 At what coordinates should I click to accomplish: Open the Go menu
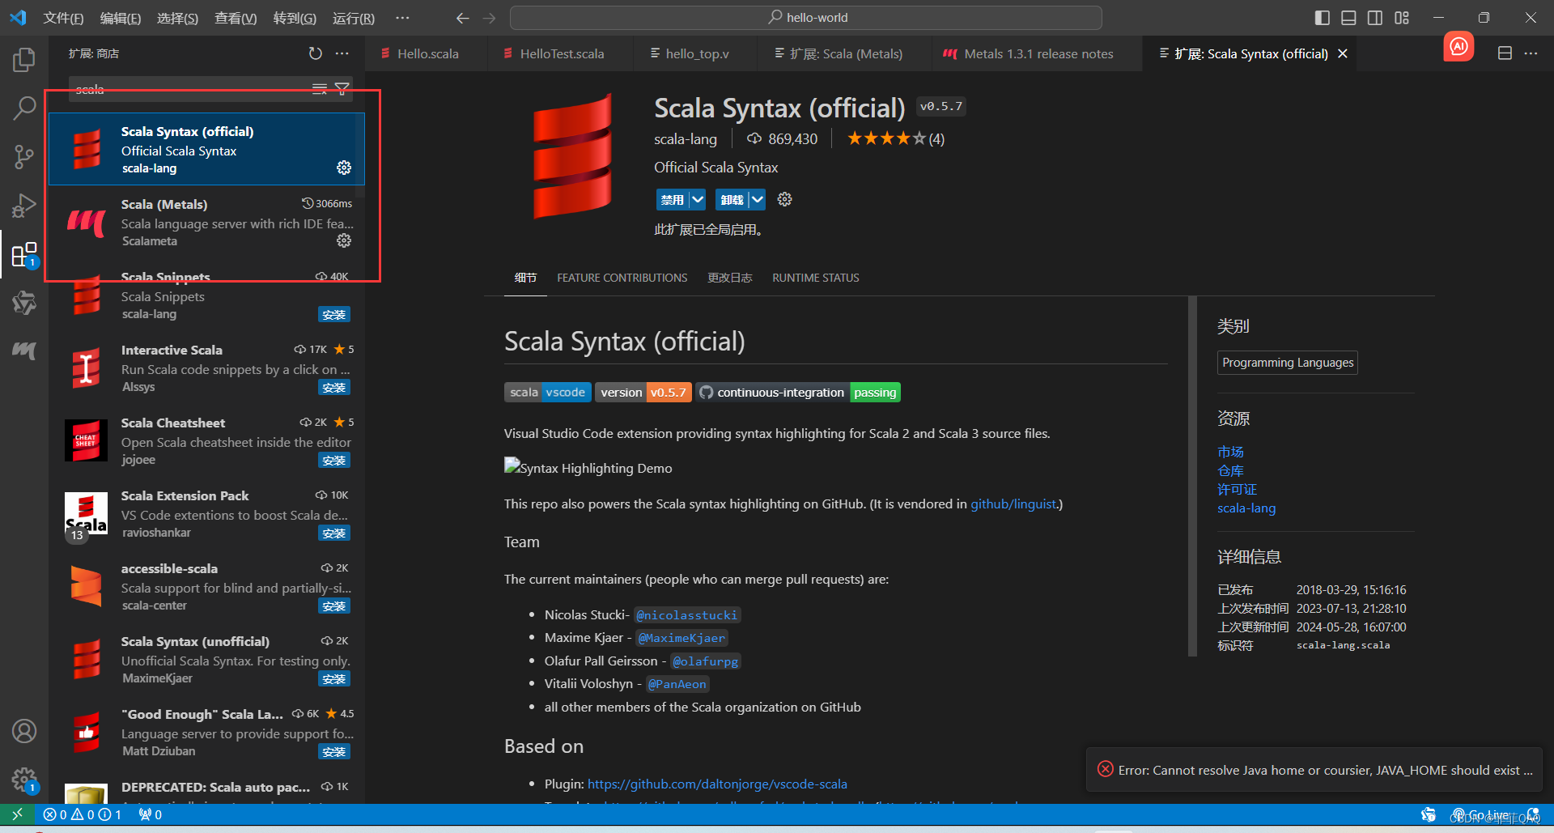click(295, 18)
